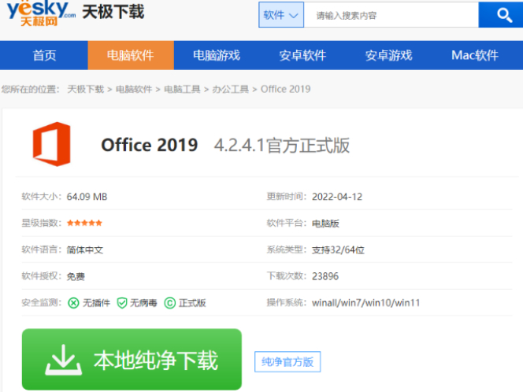Click the 无病毒 shield check icon
The height and width of the screenshot is (392, 523).
(x=122, y=303)
